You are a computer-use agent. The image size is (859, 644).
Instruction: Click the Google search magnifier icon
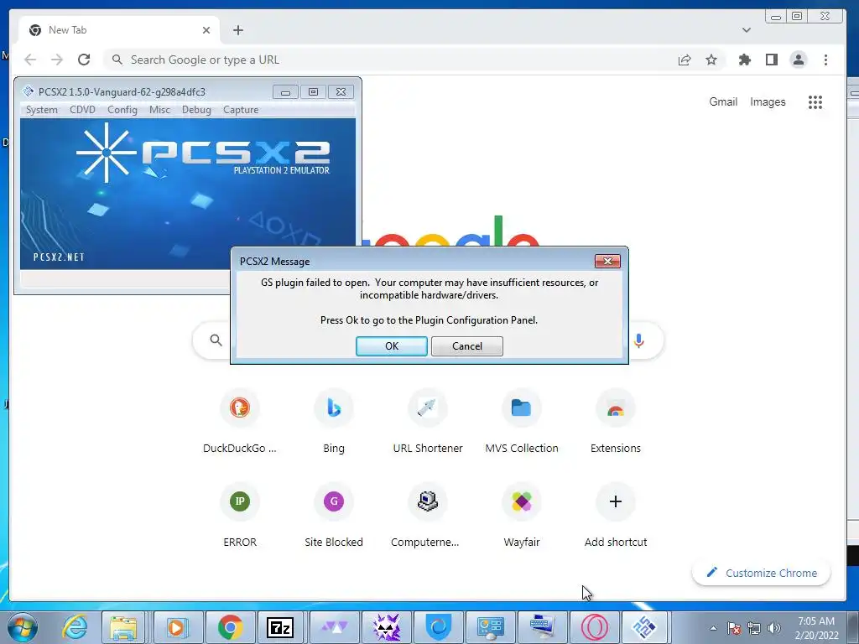click(216, 340)
